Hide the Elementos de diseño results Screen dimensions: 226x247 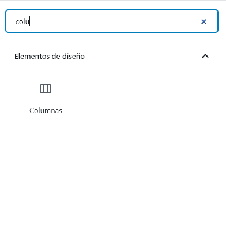click(205, 56)
